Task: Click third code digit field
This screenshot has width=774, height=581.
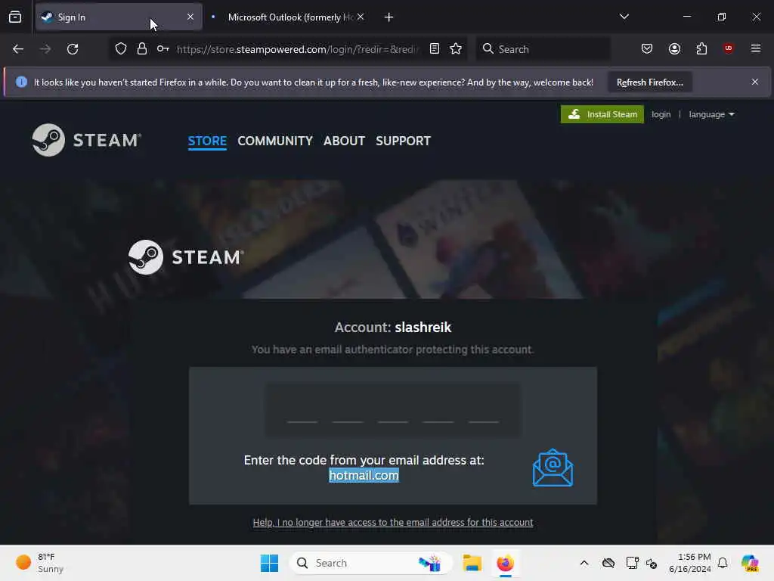Action: click(x=393, y=409)
